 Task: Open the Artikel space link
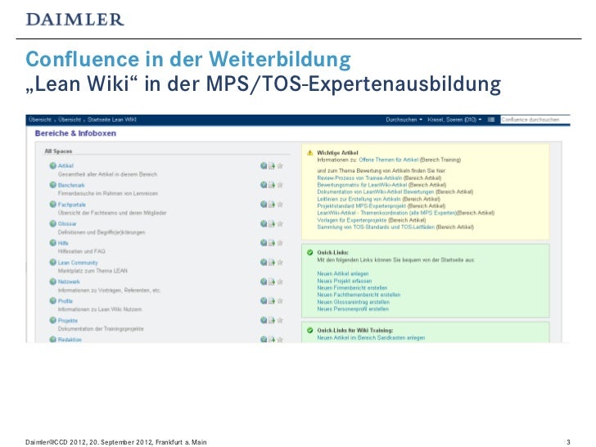pos(65,165)
